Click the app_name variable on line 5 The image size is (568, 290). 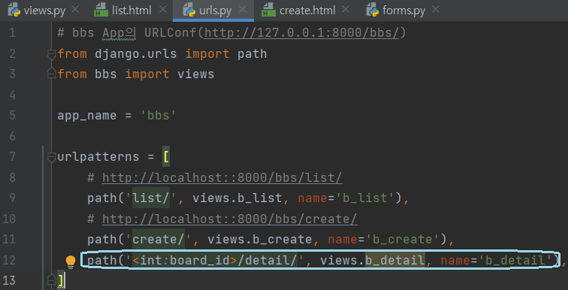pyautogui.click(x=87, y=116)
